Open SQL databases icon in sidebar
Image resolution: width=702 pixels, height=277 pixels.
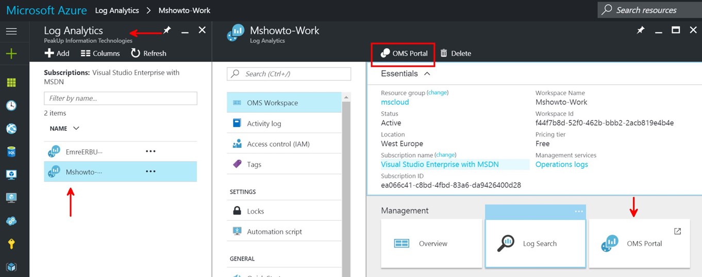(x=11, y=152)
